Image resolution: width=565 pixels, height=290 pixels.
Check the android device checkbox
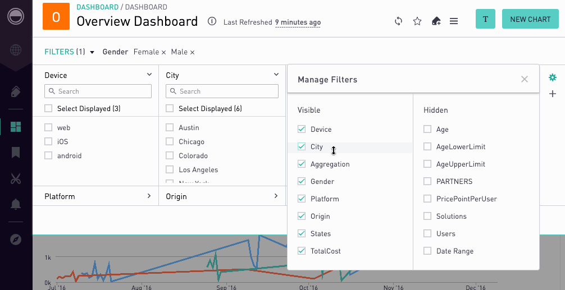48,155
